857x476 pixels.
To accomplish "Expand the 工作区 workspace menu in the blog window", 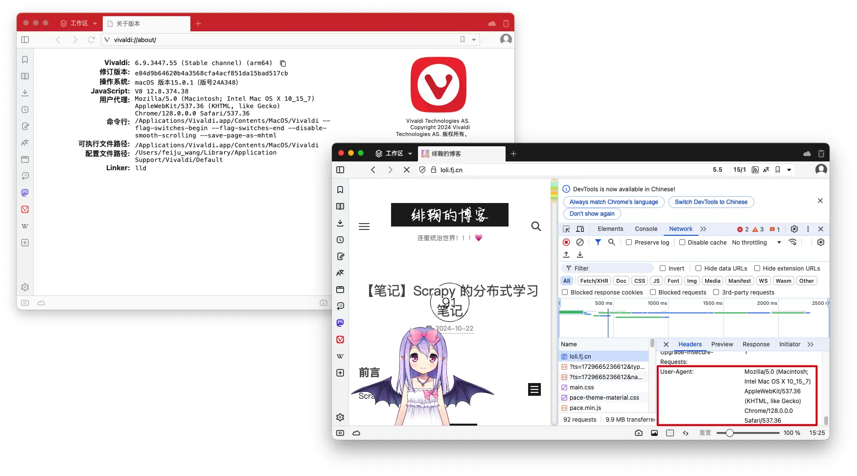I will [x=394, y=154].
